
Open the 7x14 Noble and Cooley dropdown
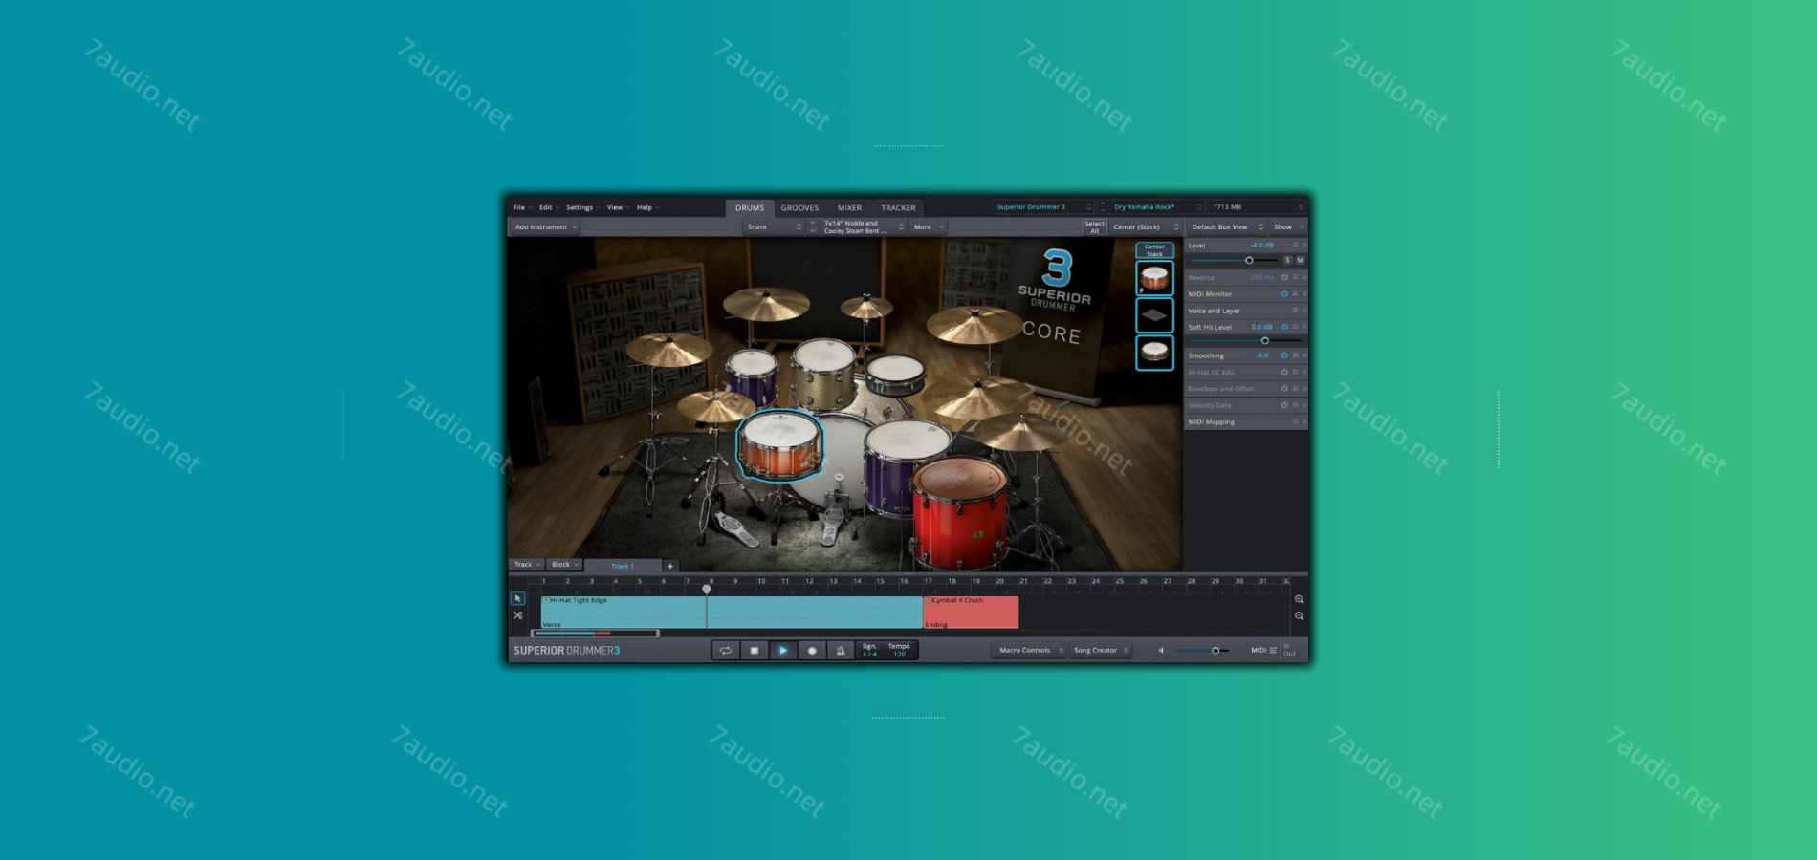[x=863, y=227]
